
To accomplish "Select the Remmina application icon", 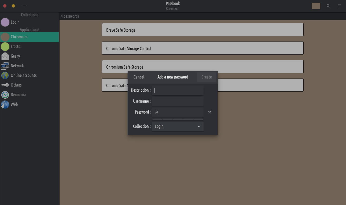I will pos(5,95).
